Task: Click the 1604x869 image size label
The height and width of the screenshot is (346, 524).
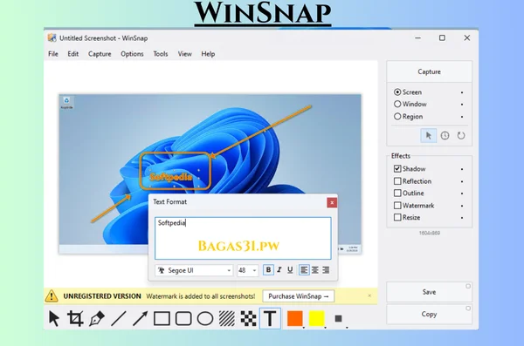Action: [x=430, y=233]
